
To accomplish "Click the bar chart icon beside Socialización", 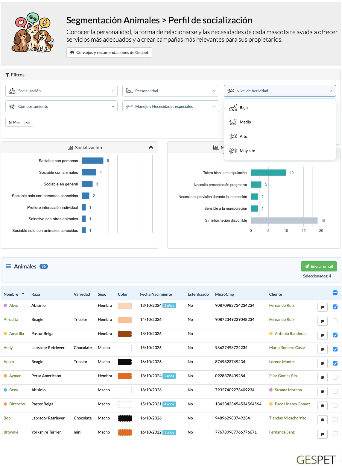I will [x=70, y=147].
